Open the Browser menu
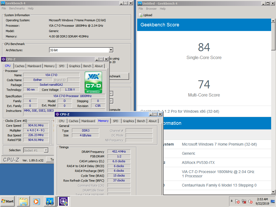Viewport: 276px width, 207px height. tap(151, 9)
